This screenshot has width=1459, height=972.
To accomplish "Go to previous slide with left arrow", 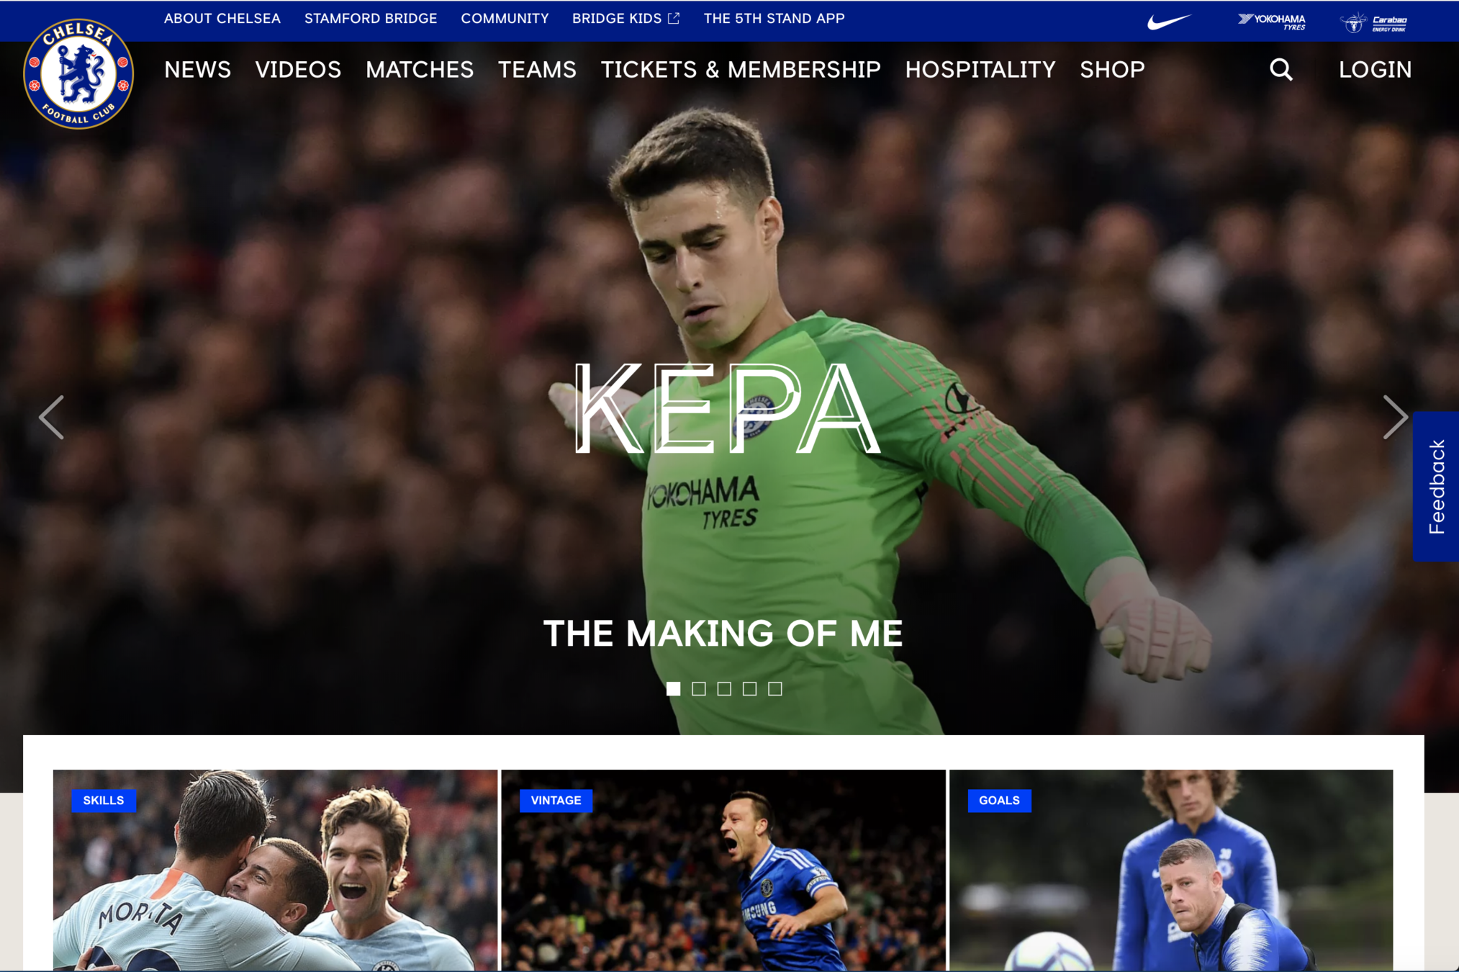I will coord(52,417).
